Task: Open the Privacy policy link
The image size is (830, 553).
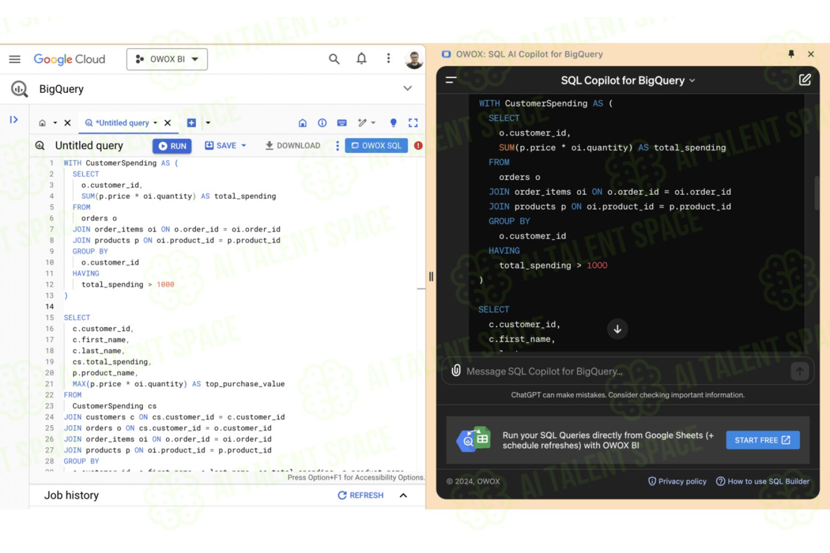Action: pos(677,481)
